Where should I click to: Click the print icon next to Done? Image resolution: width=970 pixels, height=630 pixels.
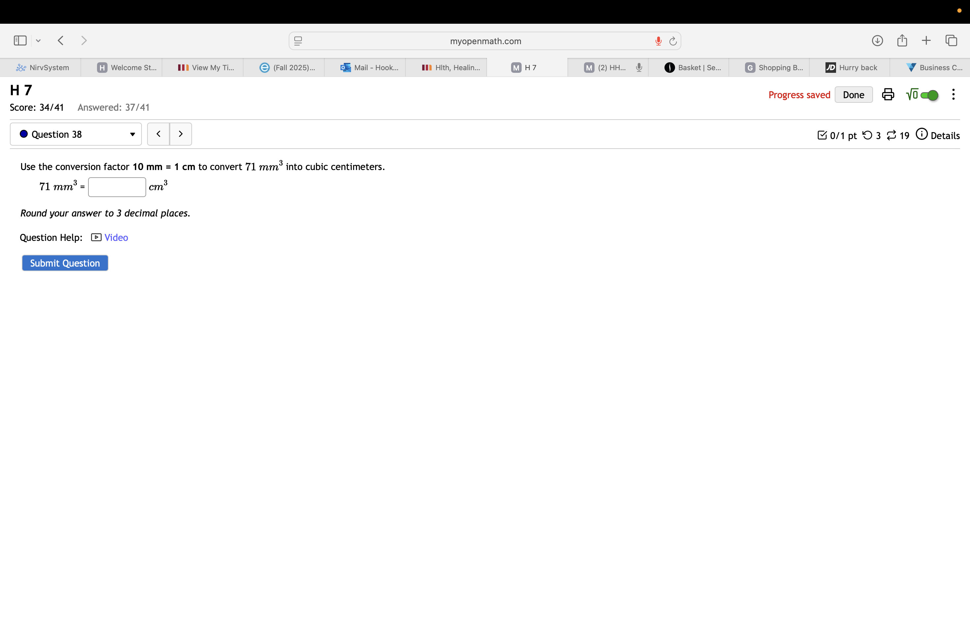coord(888,95)
